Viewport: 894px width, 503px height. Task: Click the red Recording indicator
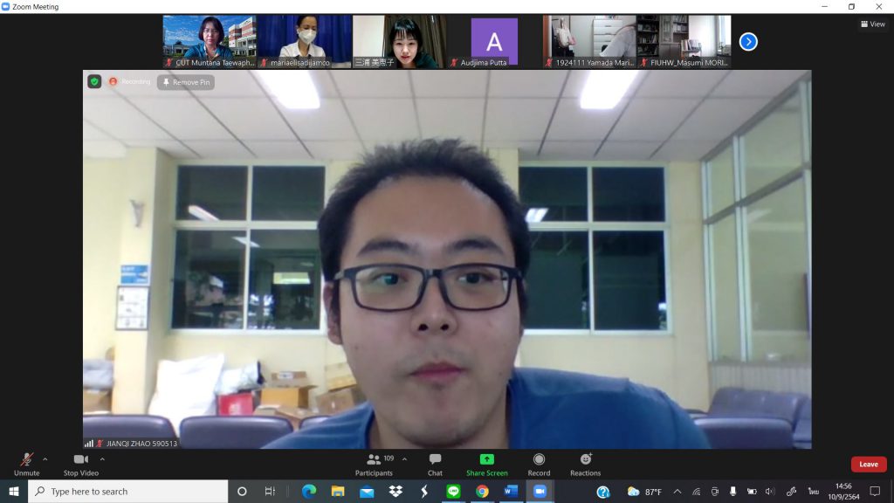click(130, 82)
